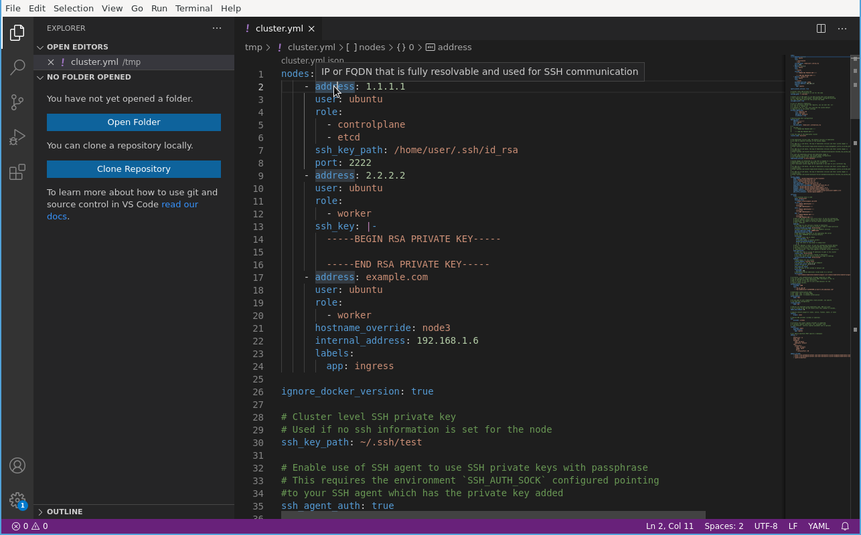861x535 pixels.
Task: Click the horizontal editor scrollbar
Action: (493, 515)
